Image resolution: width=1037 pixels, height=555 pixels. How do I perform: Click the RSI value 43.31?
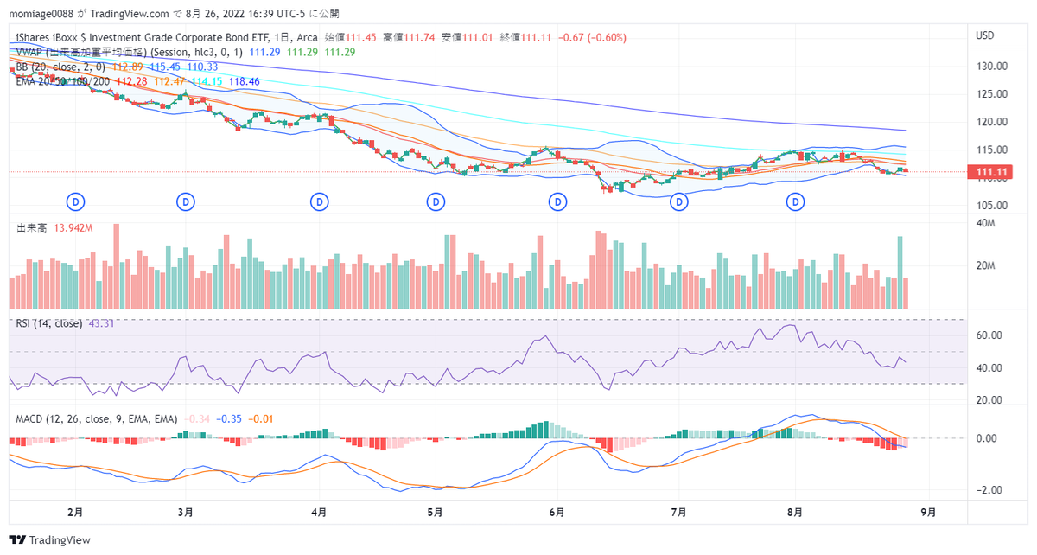pos(101,323)
